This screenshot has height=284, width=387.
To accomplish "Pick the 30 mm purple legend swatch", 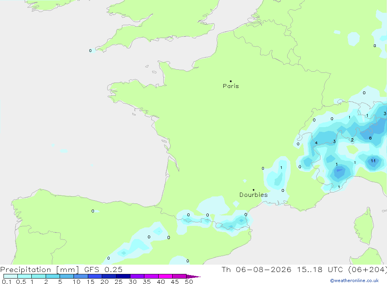I will point(137,276).
